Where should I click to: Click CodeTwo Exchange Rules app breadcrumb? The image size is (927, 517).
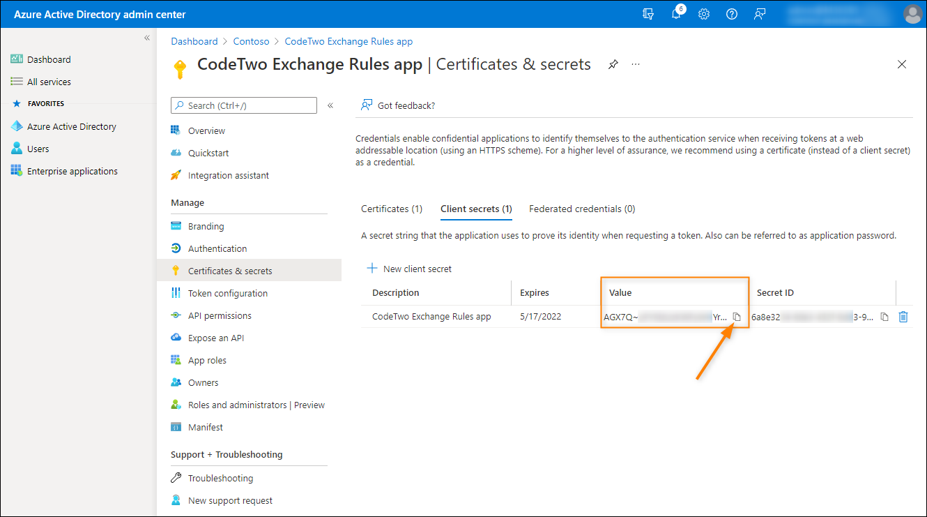click(348, 41)
